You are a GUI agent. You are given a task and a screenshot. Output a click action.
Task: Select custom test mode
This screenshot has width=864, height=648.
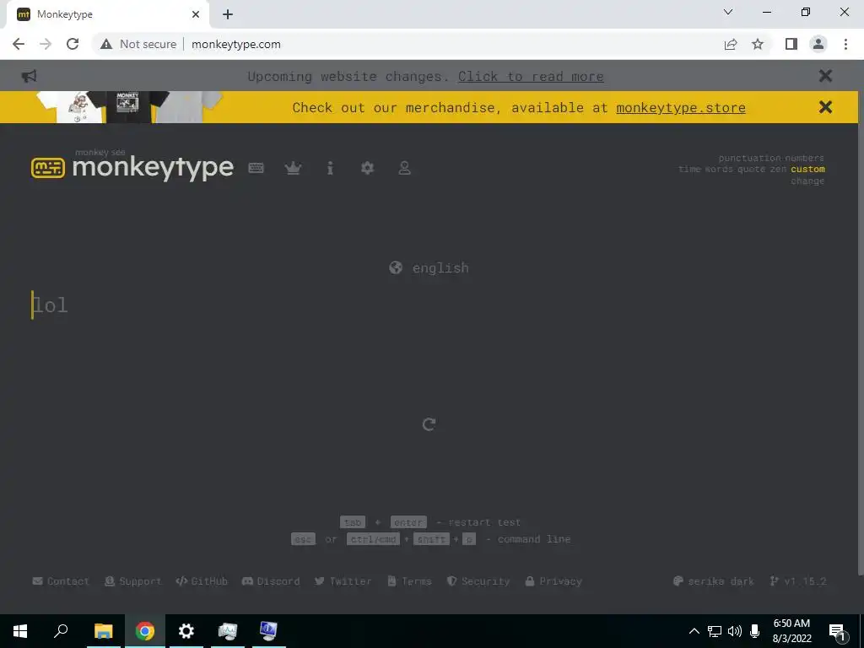tap(807, 169)
